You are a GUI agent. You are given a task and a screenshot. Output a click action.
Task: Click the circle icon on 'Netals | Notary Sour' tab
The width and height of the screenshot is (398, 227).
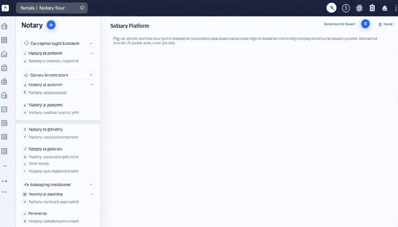[x=82, y=8]
